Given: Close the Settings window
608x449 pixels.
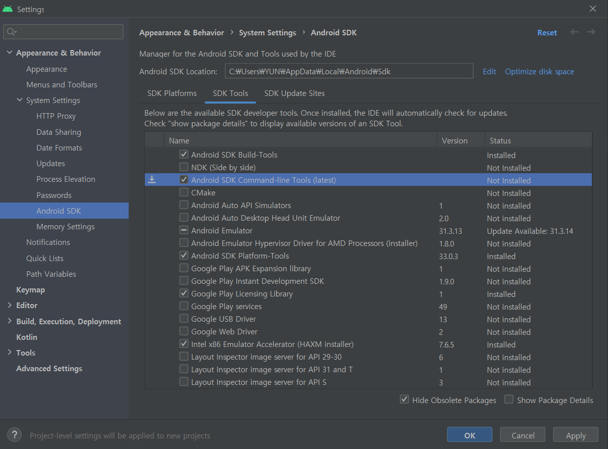Looking at the screenshot, I should coord(593,9).
